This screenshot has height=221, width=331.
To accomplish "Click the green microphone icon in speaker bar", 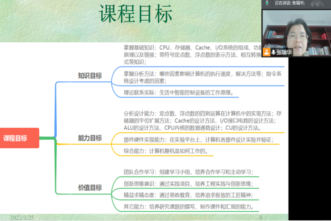I will point(267,3).
